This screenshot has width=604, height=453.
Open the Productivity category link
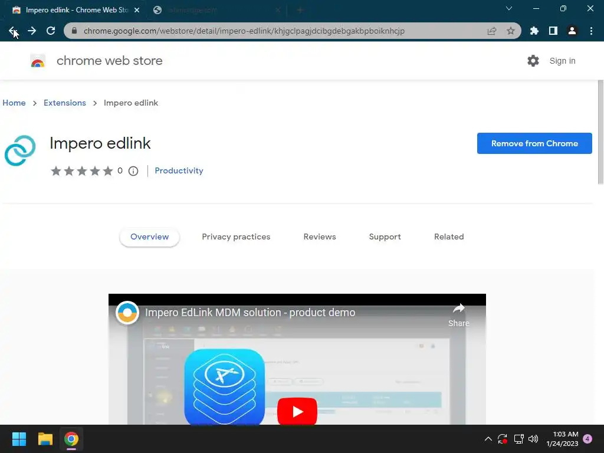[179, 170]
